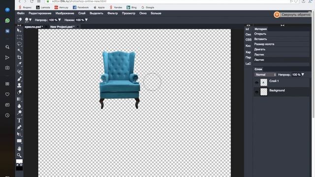Collapse the History and Layers panel column
This screenshot has width=315, height=177.
[283, 25]
